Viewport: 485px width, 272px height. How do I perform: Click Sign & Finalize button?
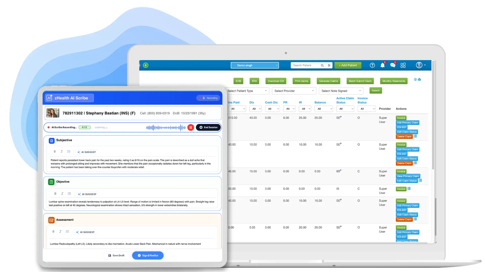point(148,256)
